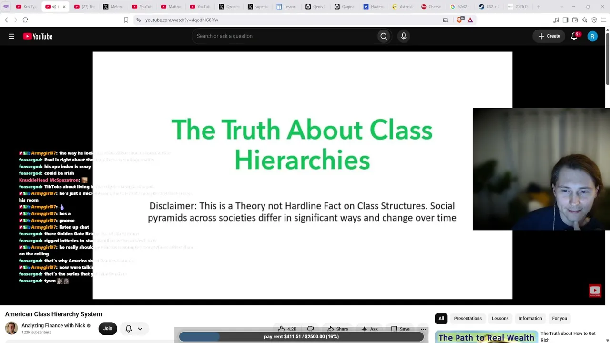Open The Path to Real Wealth thumbnail

pos(486,336)
